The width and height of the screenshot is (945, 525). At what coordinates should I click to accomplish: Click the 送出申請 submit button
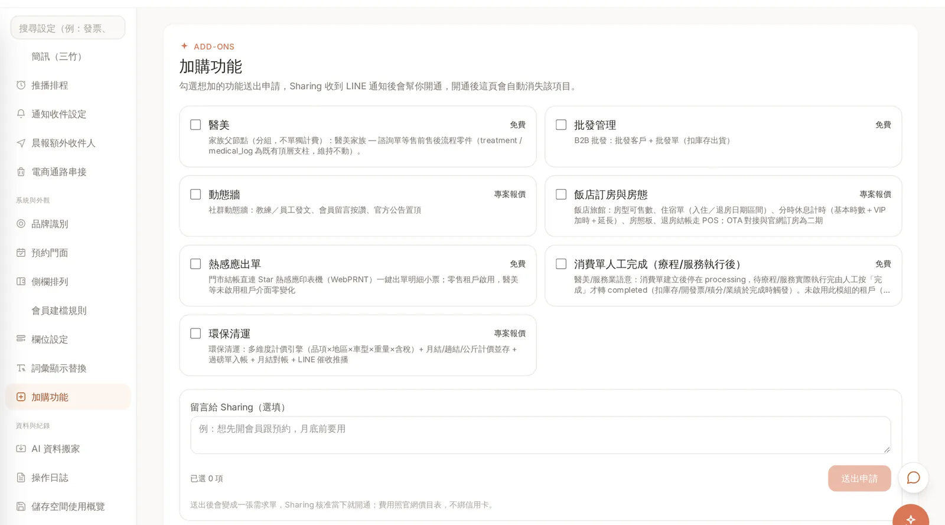point(859,478)
